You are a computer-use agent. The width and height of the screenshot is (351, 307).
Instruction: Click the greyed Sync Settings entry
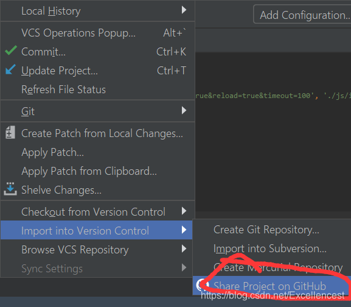(x=97, y=268)
